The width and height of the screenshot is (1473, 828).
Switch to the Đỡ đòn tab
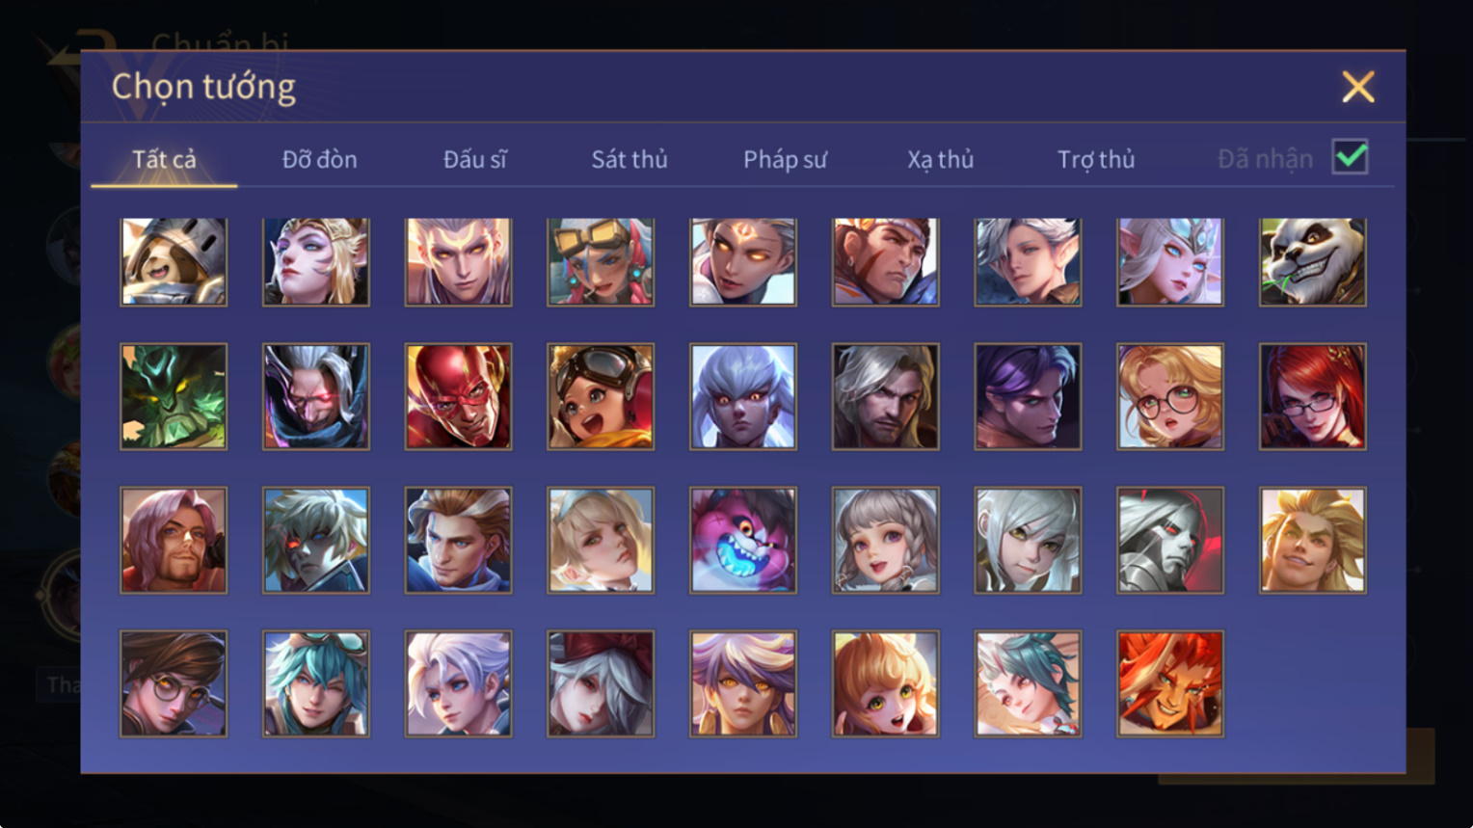pyautogui.click(x=319, y=159)
